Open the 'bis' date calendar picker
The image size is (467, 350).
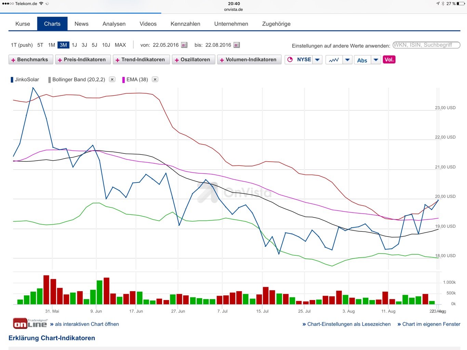point(237,45)
